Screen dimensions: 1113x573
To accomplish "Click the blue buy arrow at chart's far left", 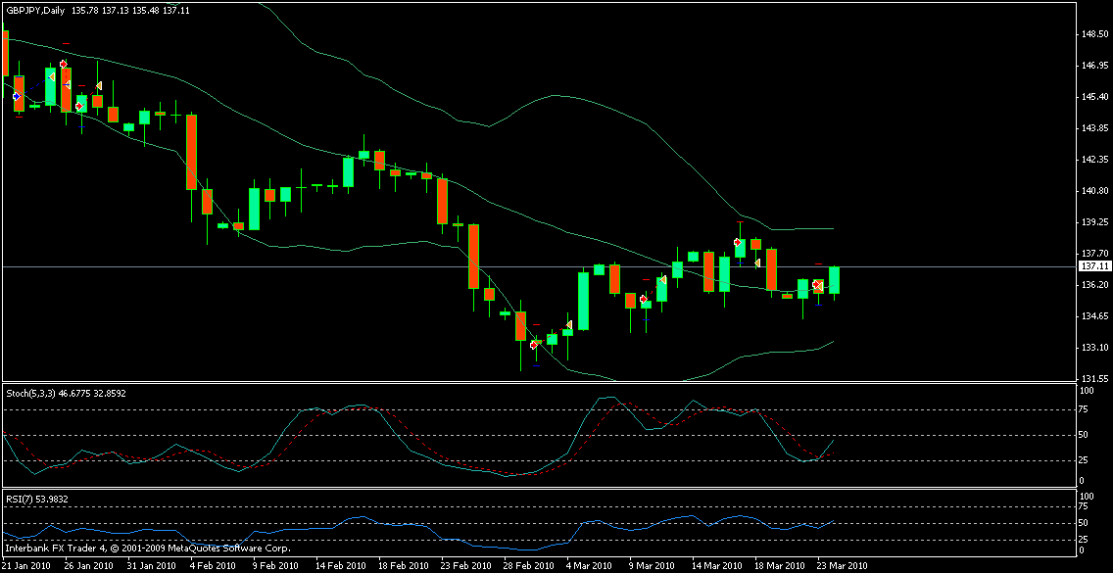I will [x=16, y=96].
